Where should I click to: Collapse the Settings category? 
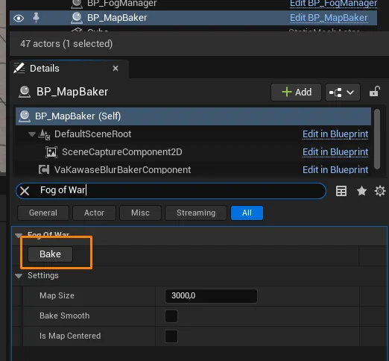[19, 276]
